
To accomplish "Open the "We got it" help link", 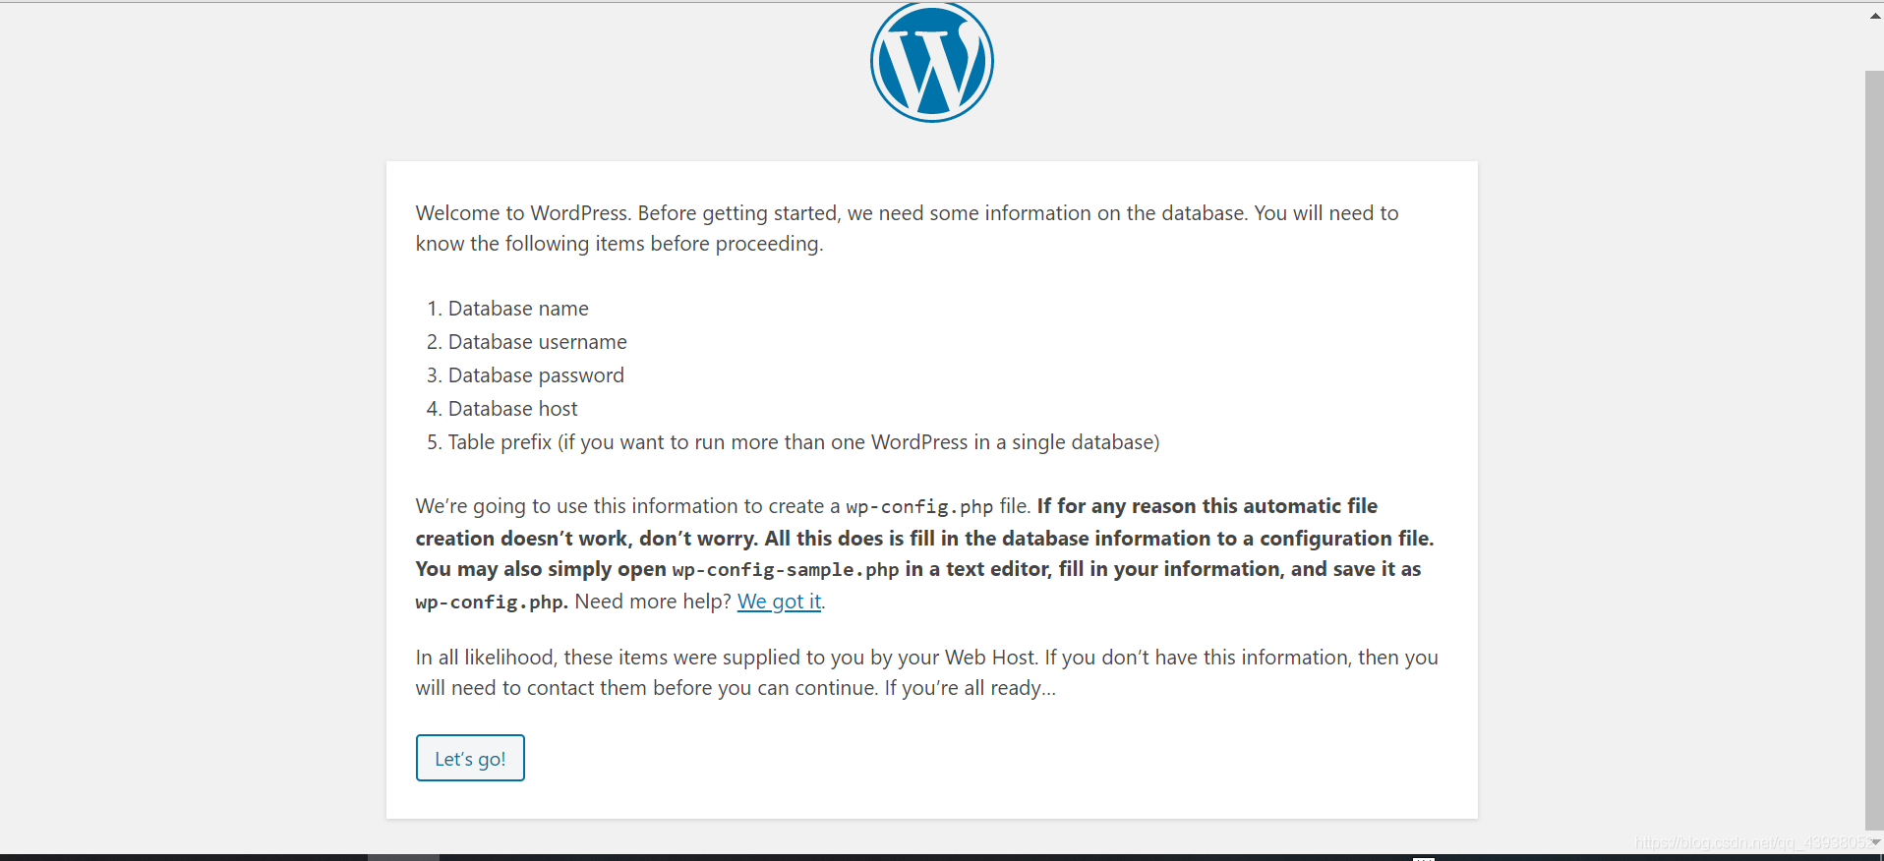I will (779, 602).
